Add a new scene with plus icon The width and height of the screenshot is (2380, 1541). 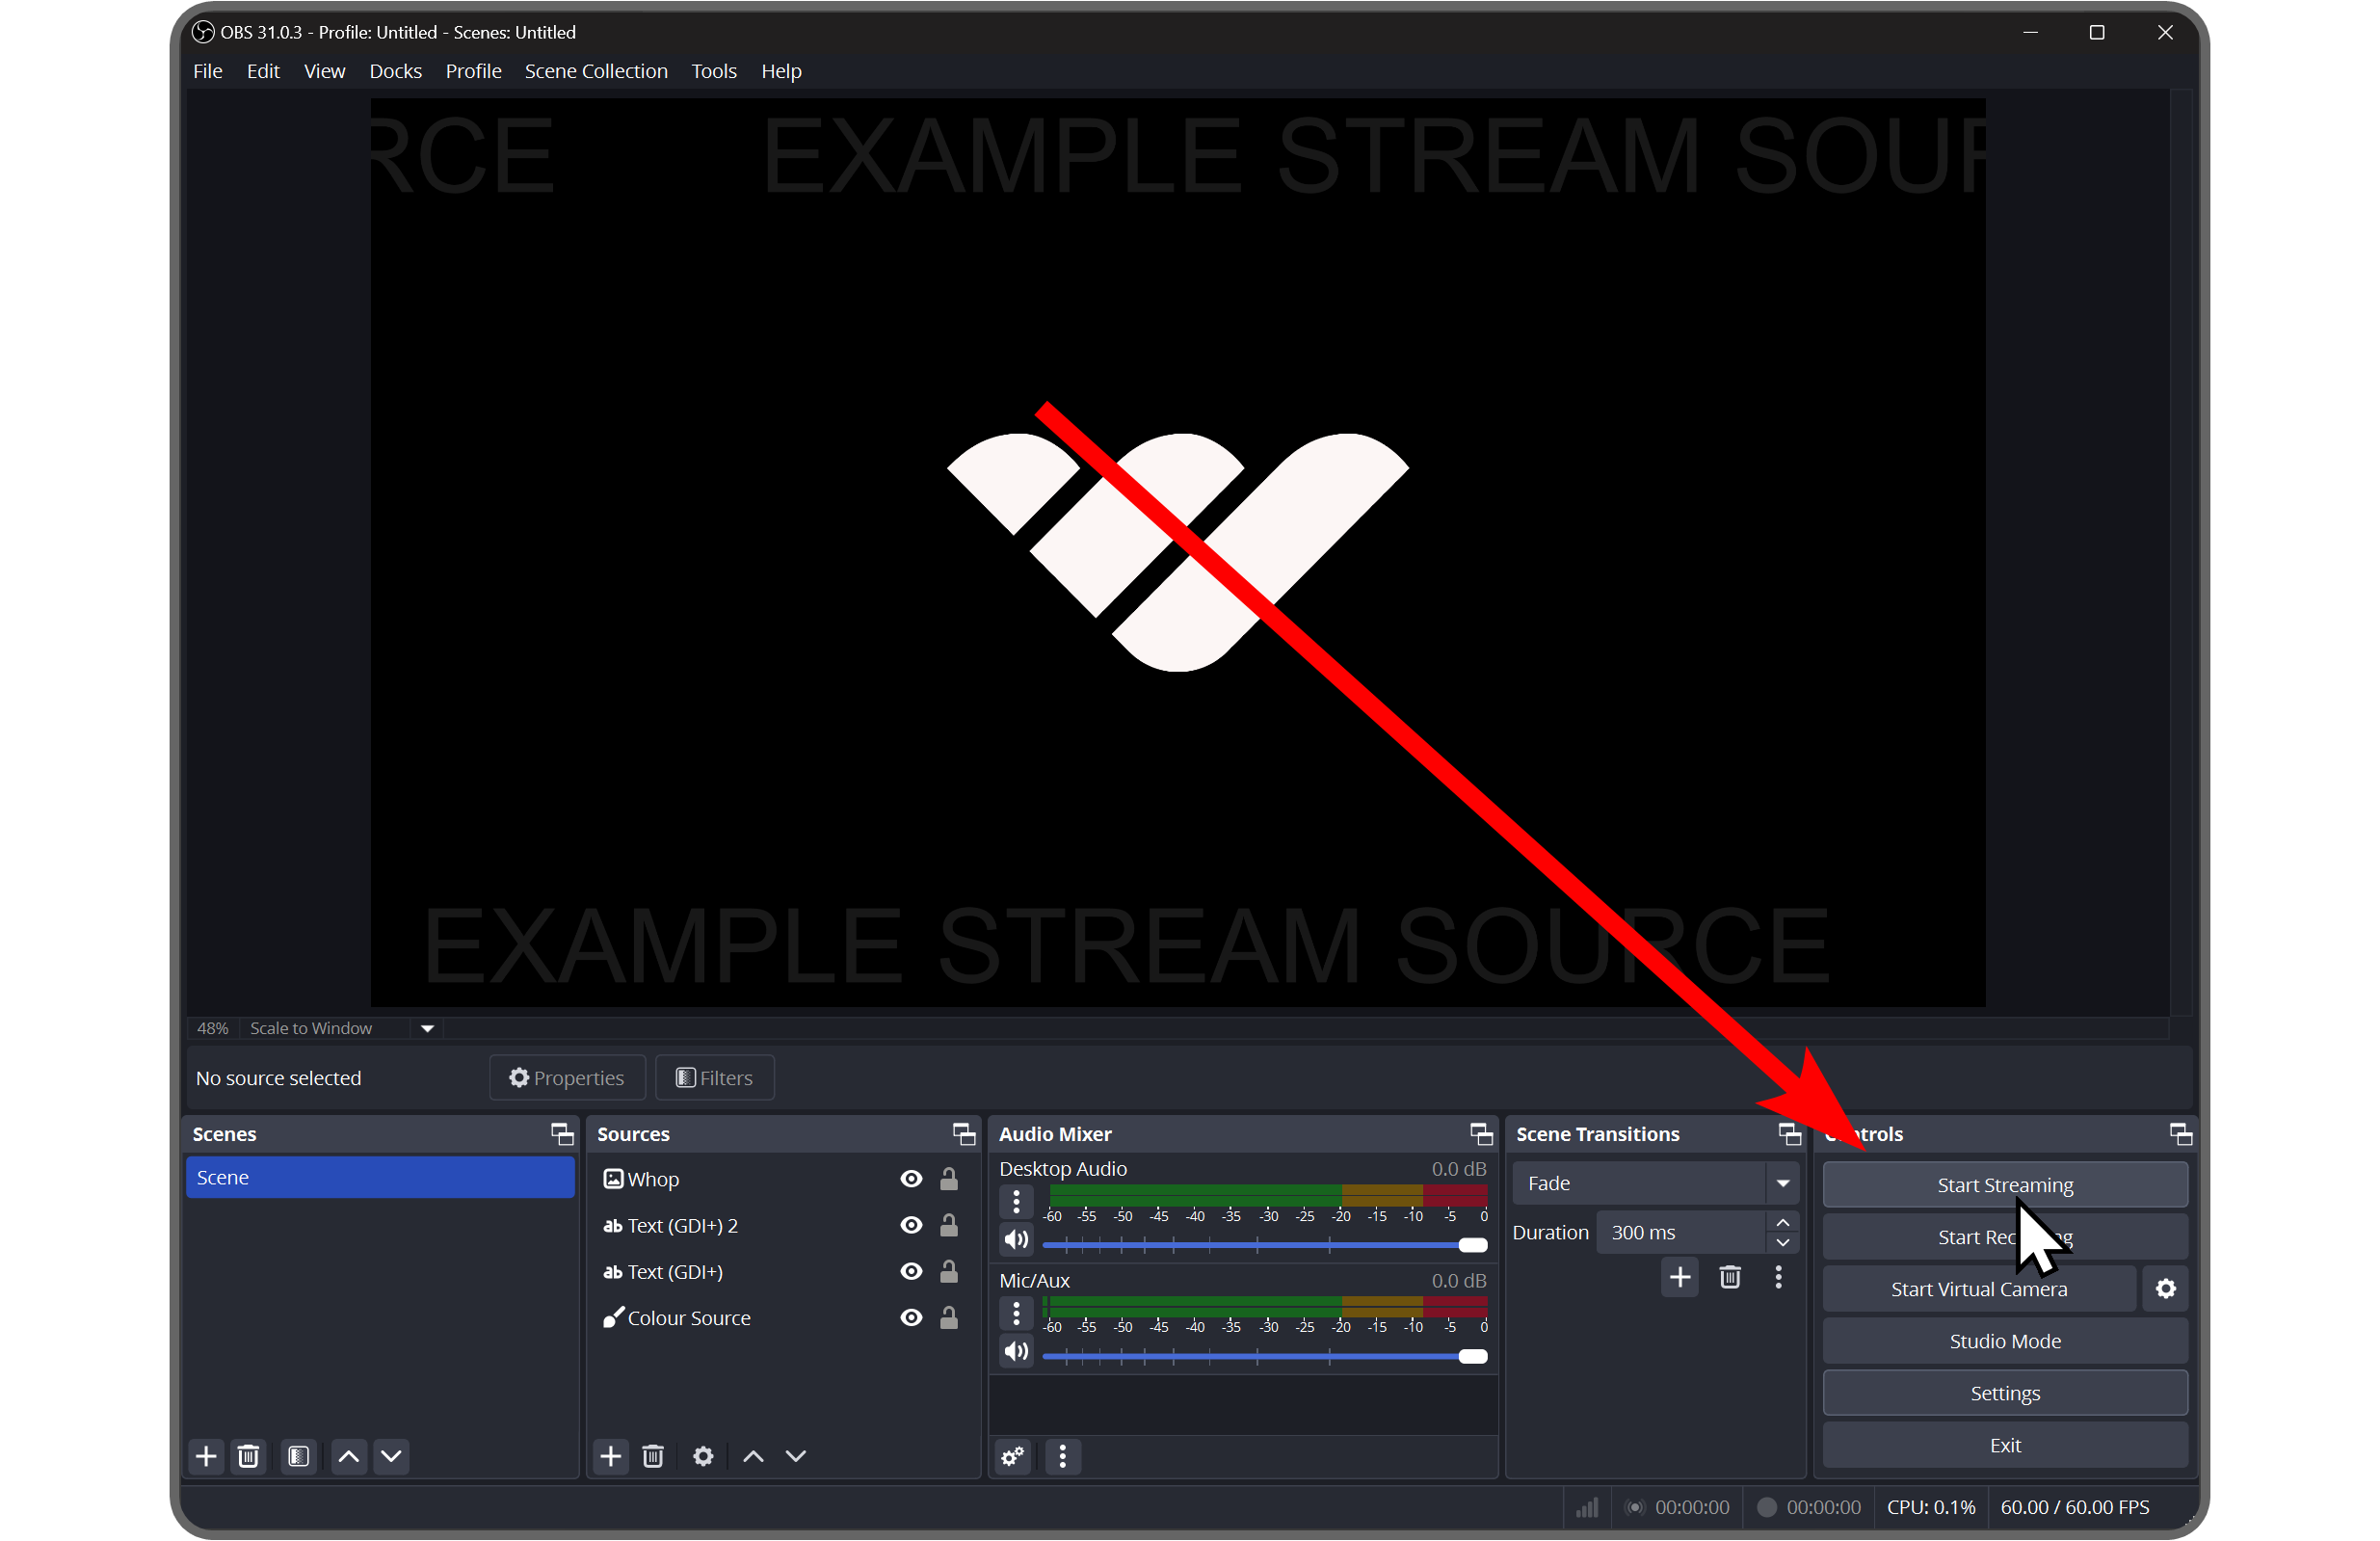[x=206, y=1456]
